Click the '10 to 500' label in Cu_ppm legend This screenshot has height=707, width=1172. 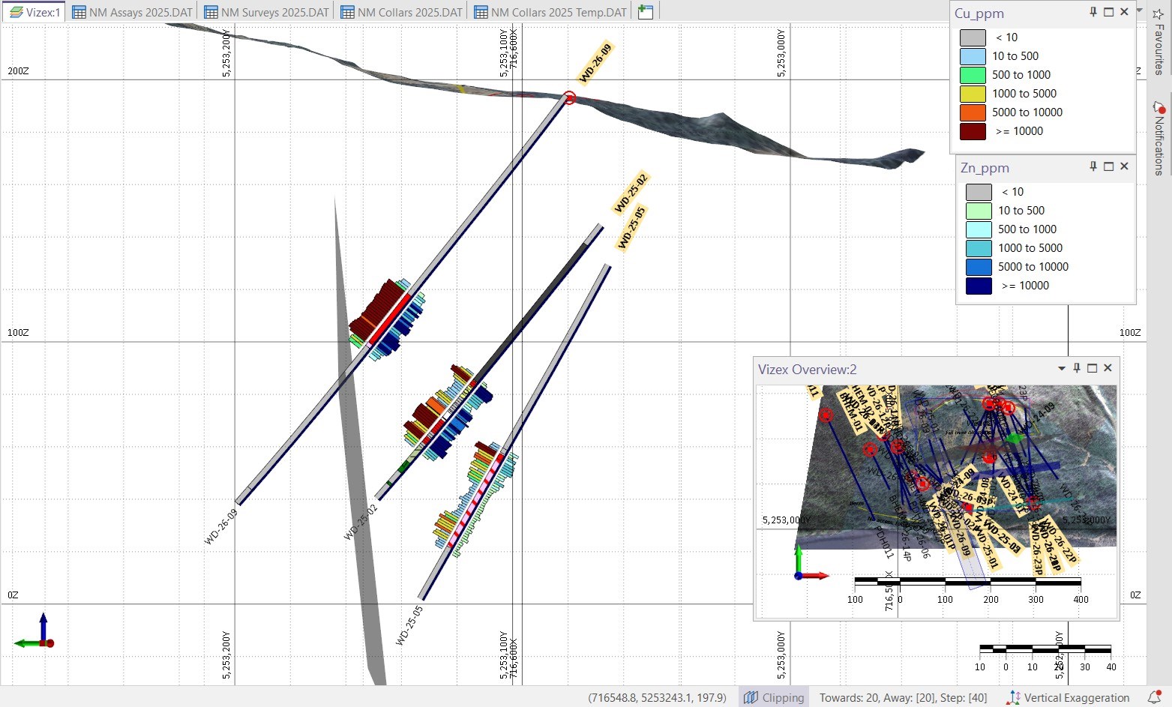coord(1015,56)
